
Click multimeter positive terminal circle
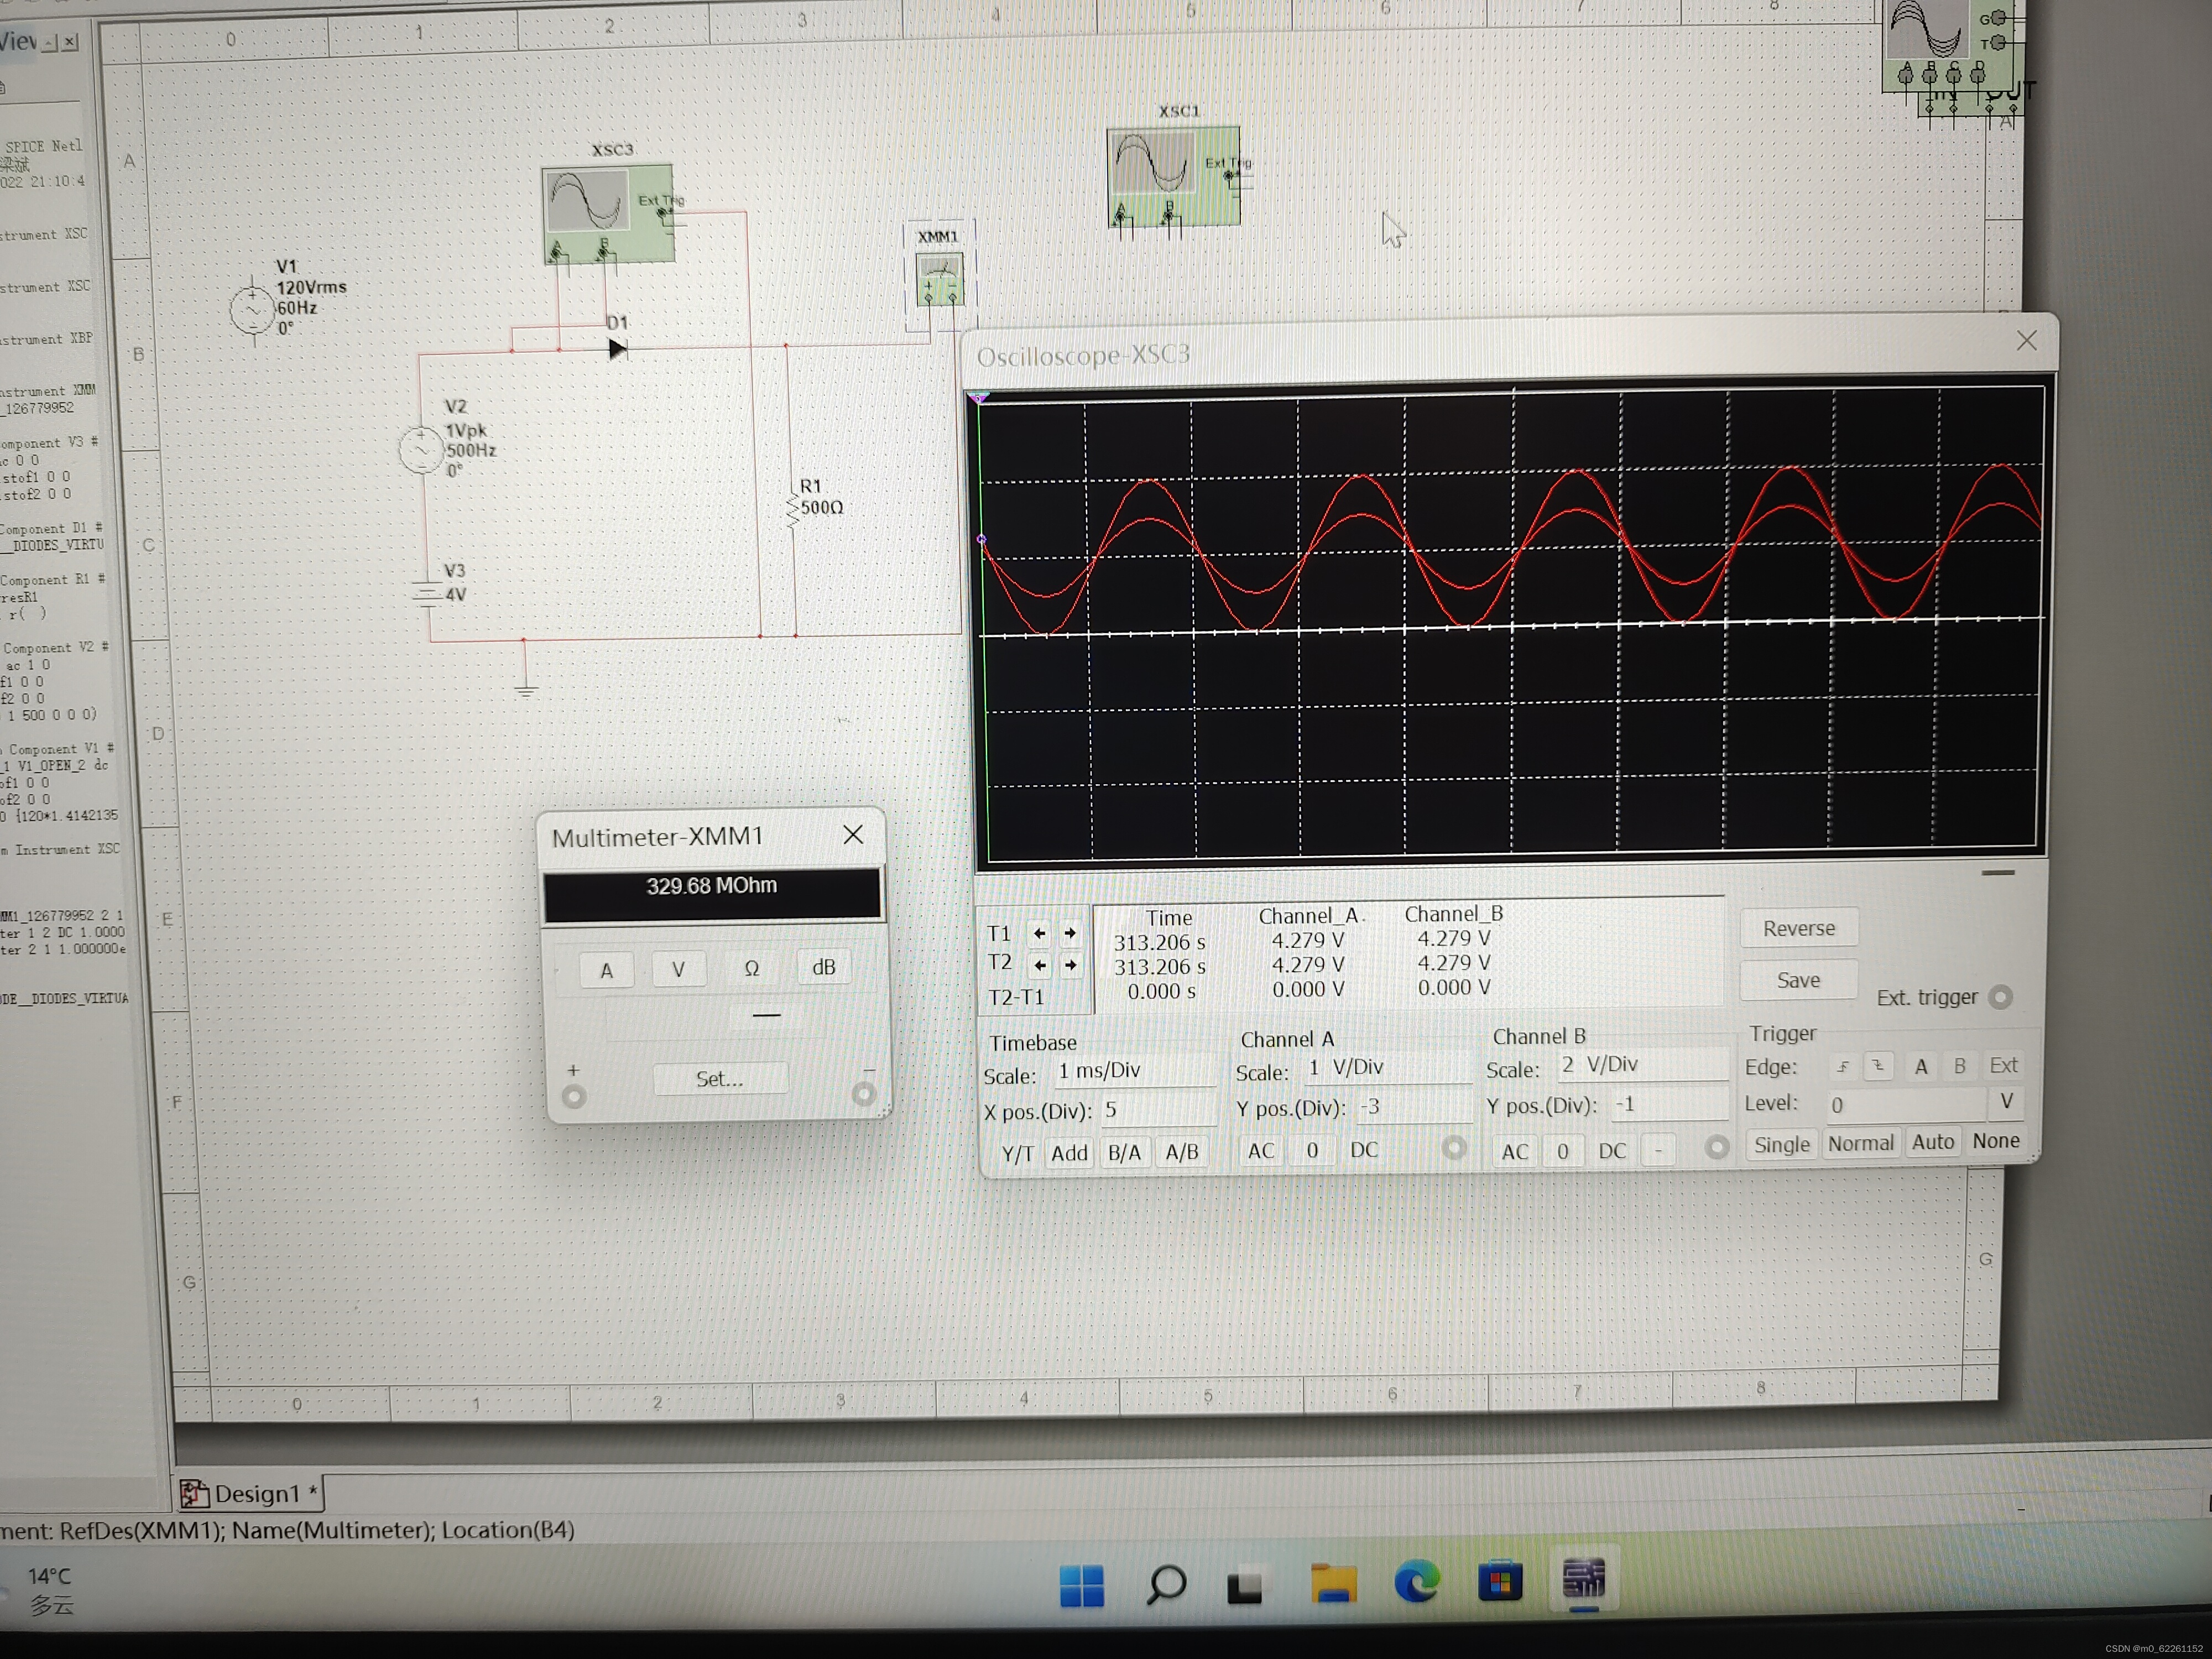coord(574,1097)
